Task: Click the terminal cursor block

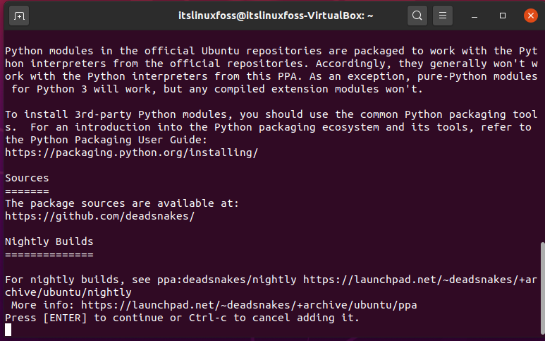Action: [x=8, y=330]
